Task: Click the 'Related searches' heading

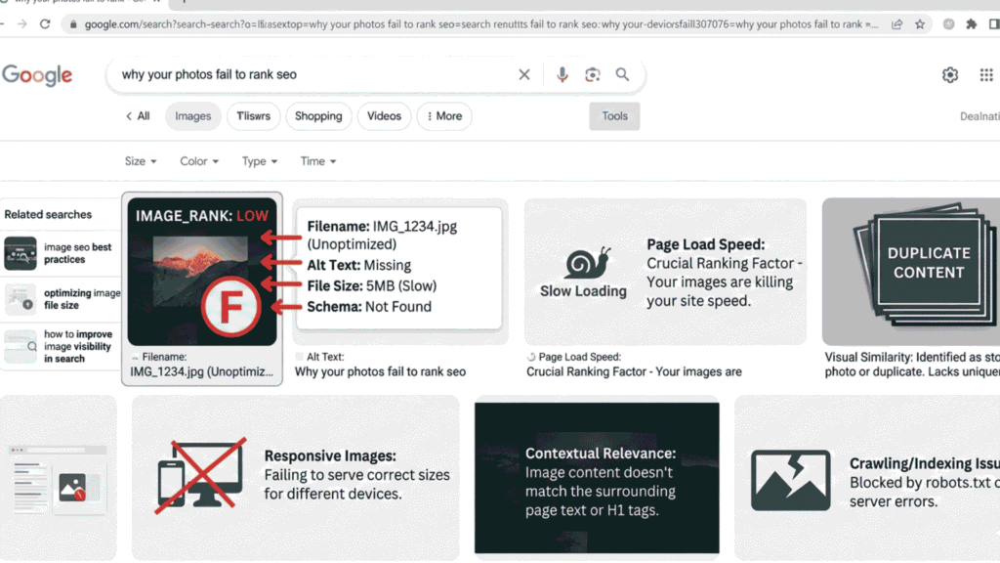Action: [x=48, y=214]
